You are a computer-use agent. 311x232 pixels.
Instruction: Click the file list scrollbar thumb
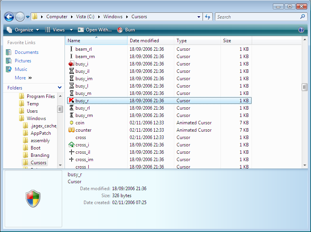[x=305, y=87]
